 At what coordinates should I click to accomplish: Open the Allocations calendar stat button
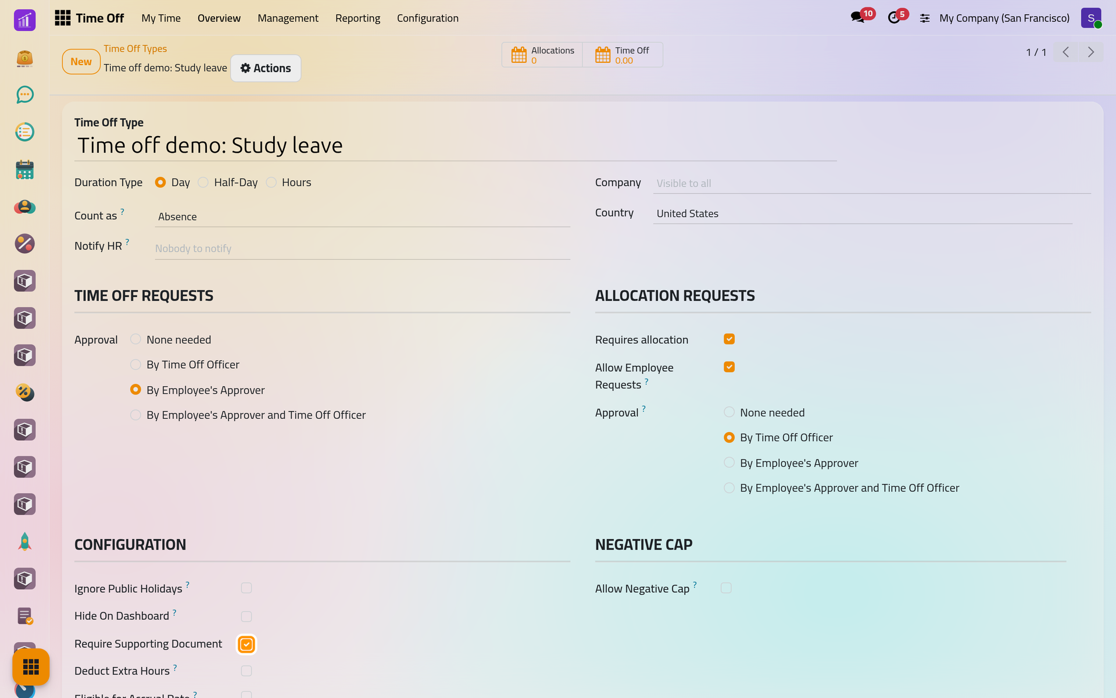542,55
